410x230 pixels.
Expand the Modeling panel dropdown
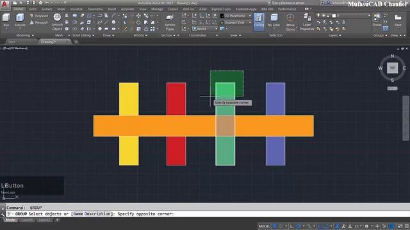tap(25, 35)
